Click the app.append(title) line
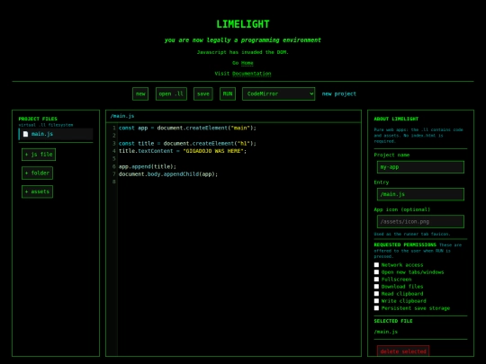Screen dimensions: 486x364 click(x=148, y=166)
